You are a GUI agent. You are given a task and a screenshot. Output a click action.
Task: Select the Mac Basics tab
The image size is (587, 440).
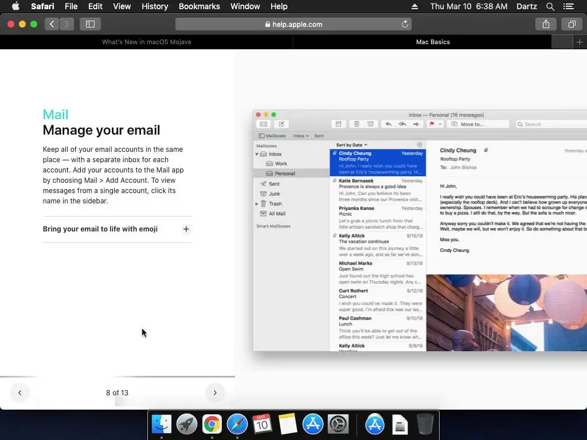click(x=433, y=42)
